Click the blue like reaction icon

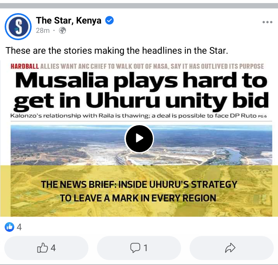coord(9,227)
